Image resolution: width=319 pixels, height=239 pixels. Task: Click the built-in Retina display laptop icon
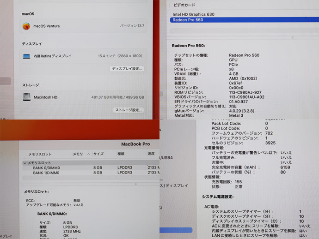coord(26,56)
